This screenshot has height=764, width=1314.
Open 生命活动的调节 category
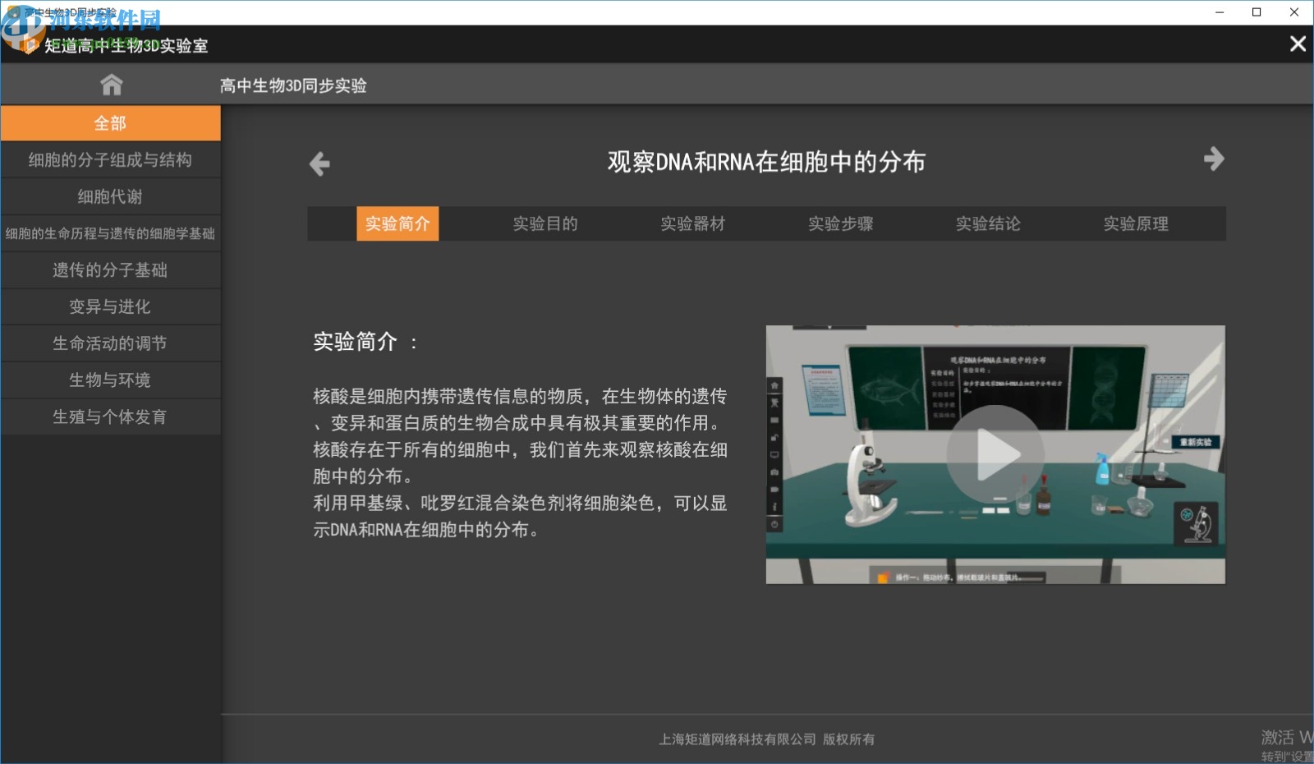point(110,343)
